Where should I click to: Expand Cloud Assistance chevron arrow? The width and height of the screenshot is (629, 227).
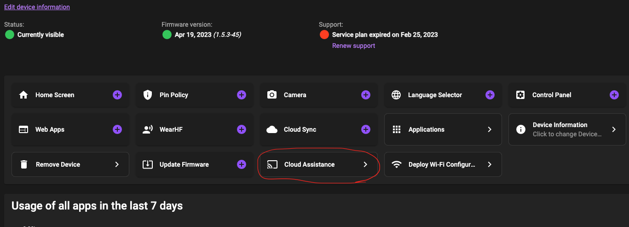[365, 164]
